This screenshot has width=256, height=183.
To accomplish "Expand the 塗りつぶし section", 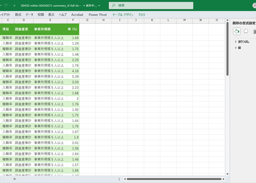I will tap(242, 42).
